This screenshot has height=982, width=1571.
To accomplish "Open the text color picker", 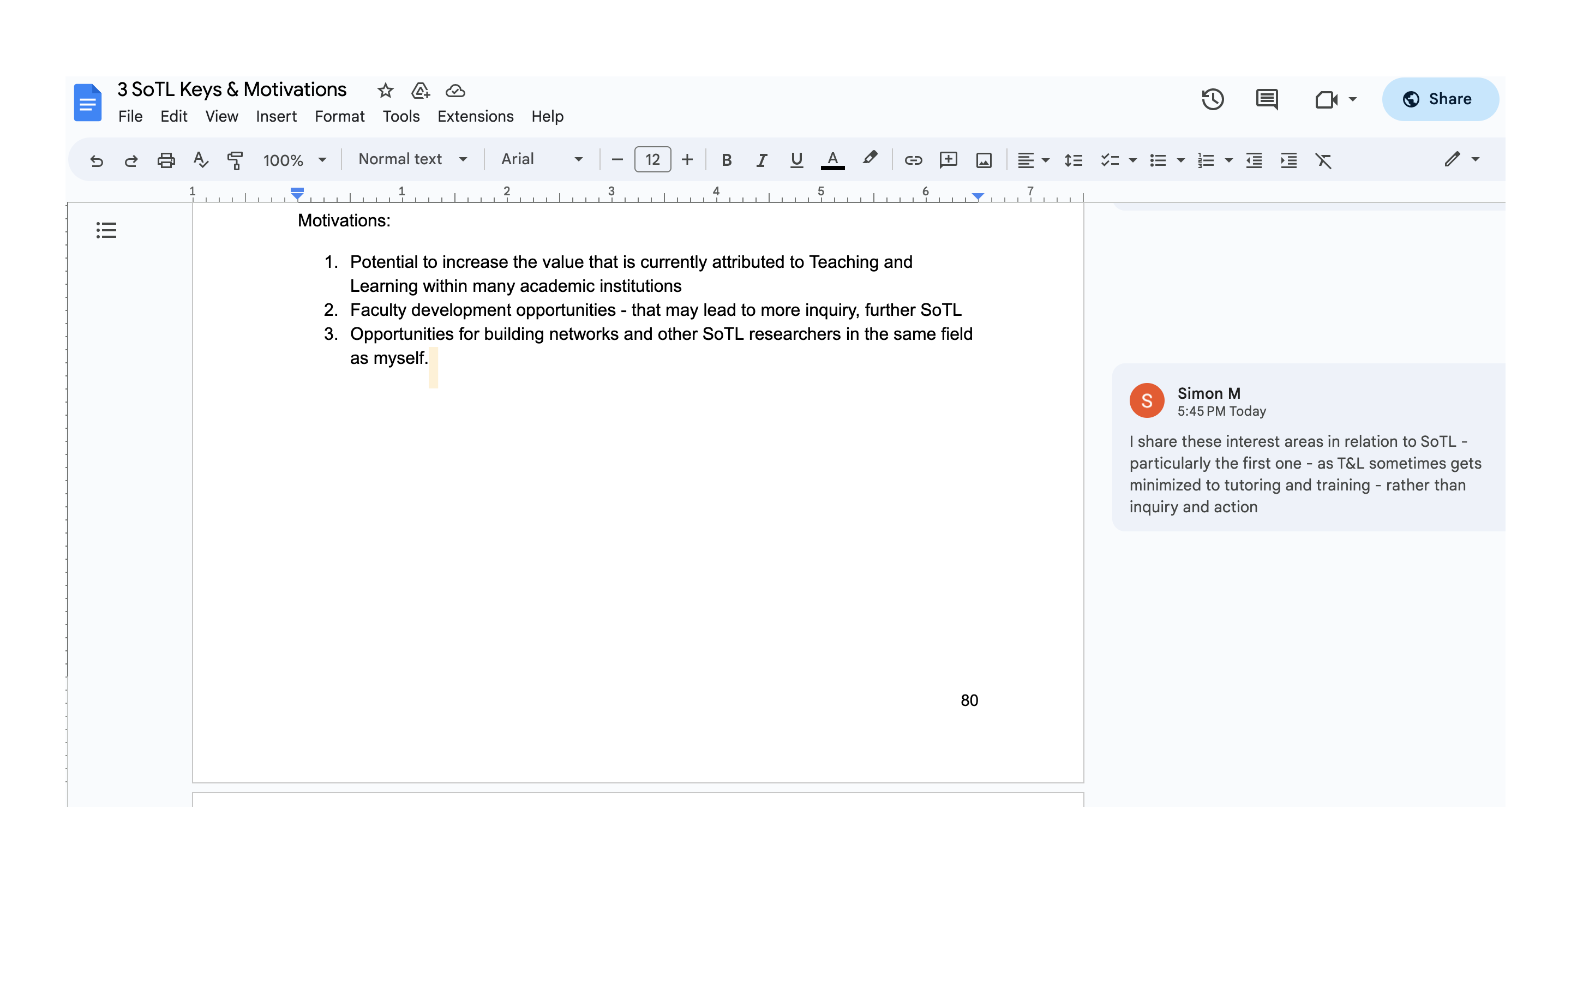I will (x=833, y=160).
